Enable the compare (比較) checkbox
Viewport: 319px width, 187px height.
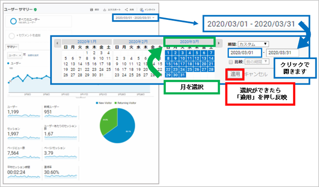pyautogui.click(x=231, y=62)
